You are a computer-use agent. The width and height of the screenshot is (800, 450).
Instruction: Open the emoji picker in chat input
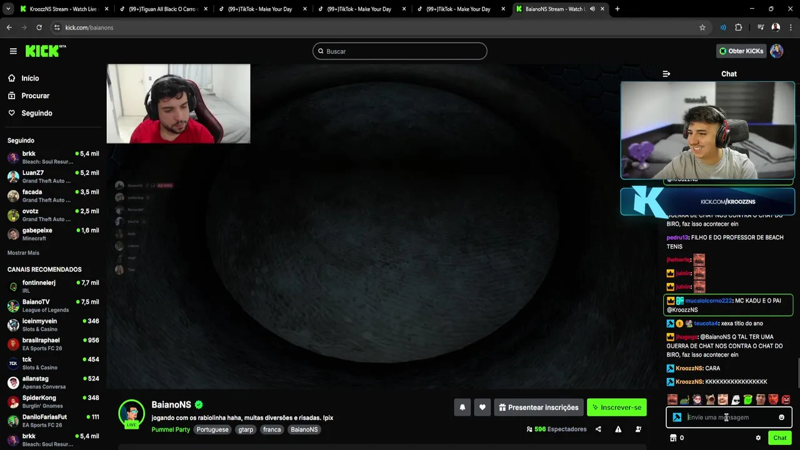click(x=781, y=417)
